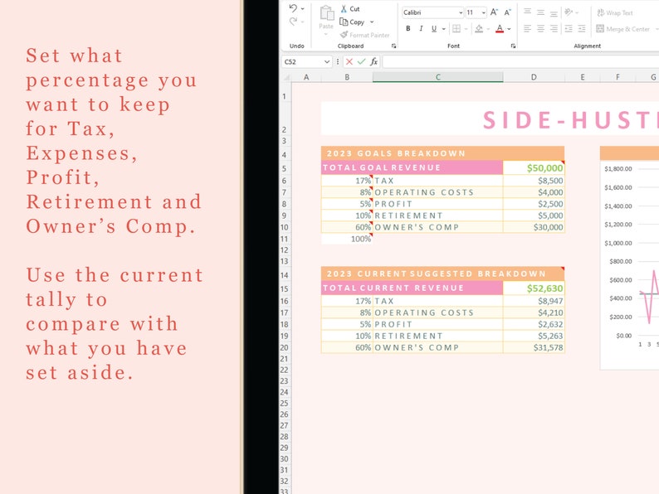Click the pink line chart

[x=649, y=298]
